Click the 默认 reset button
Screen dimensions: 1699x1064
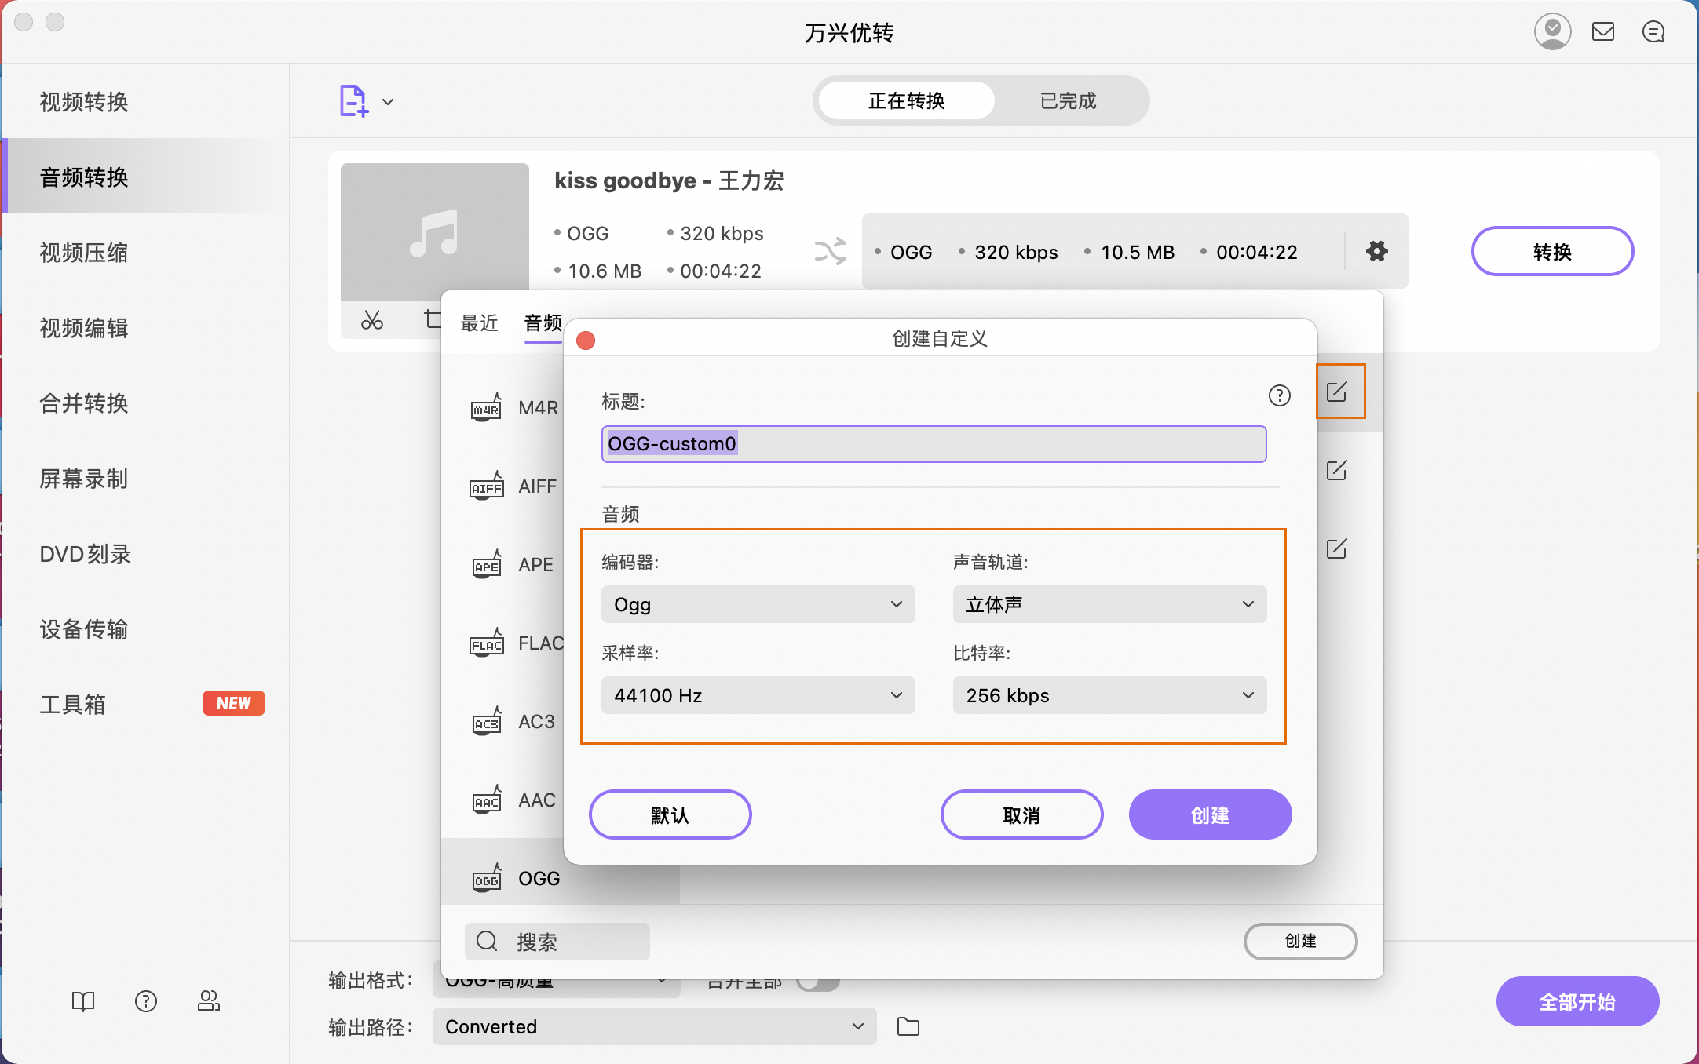coord(669,814)
